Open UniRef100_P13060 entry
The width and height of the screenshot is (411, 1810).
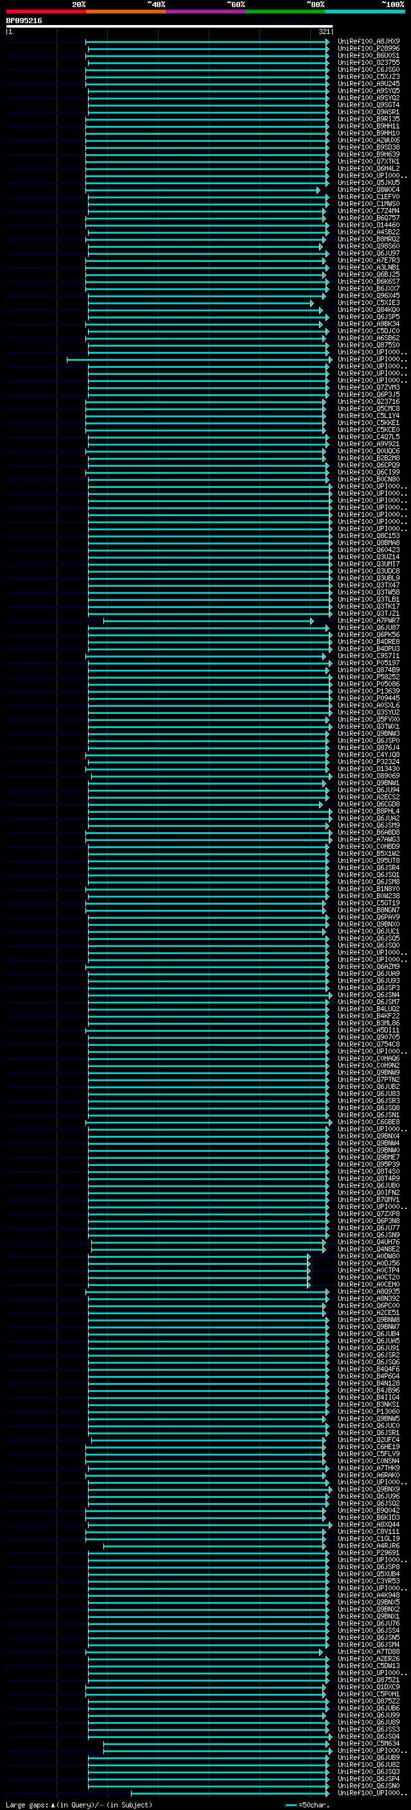tap(369, 1412)
